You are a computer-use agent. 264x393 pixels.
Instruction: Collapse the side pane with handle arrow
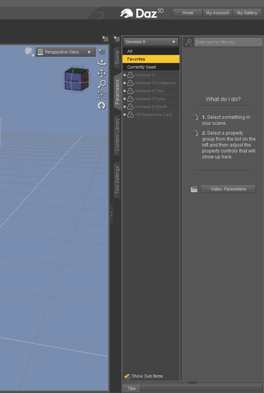coord(111,214)
